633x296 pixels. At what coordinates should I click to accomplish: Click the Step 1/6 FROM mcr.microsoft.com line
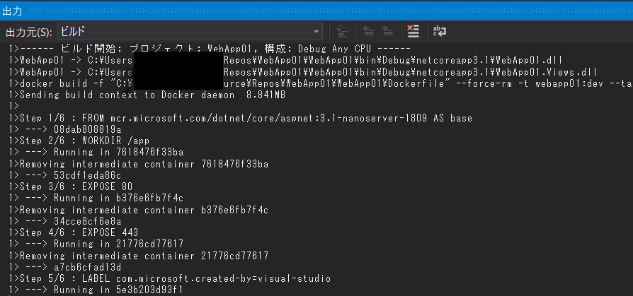click(240, 118)
